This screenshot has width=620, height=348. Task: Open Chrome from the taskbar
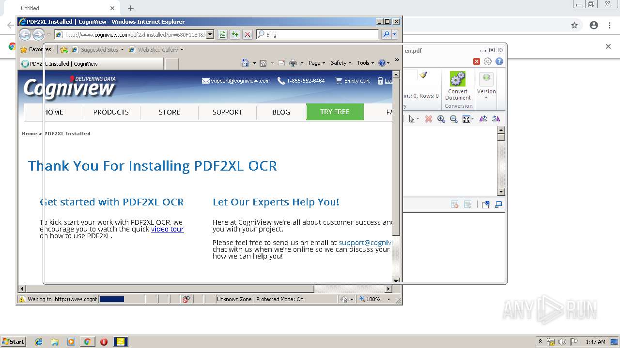pyautogui.click(x=87, y=342)
